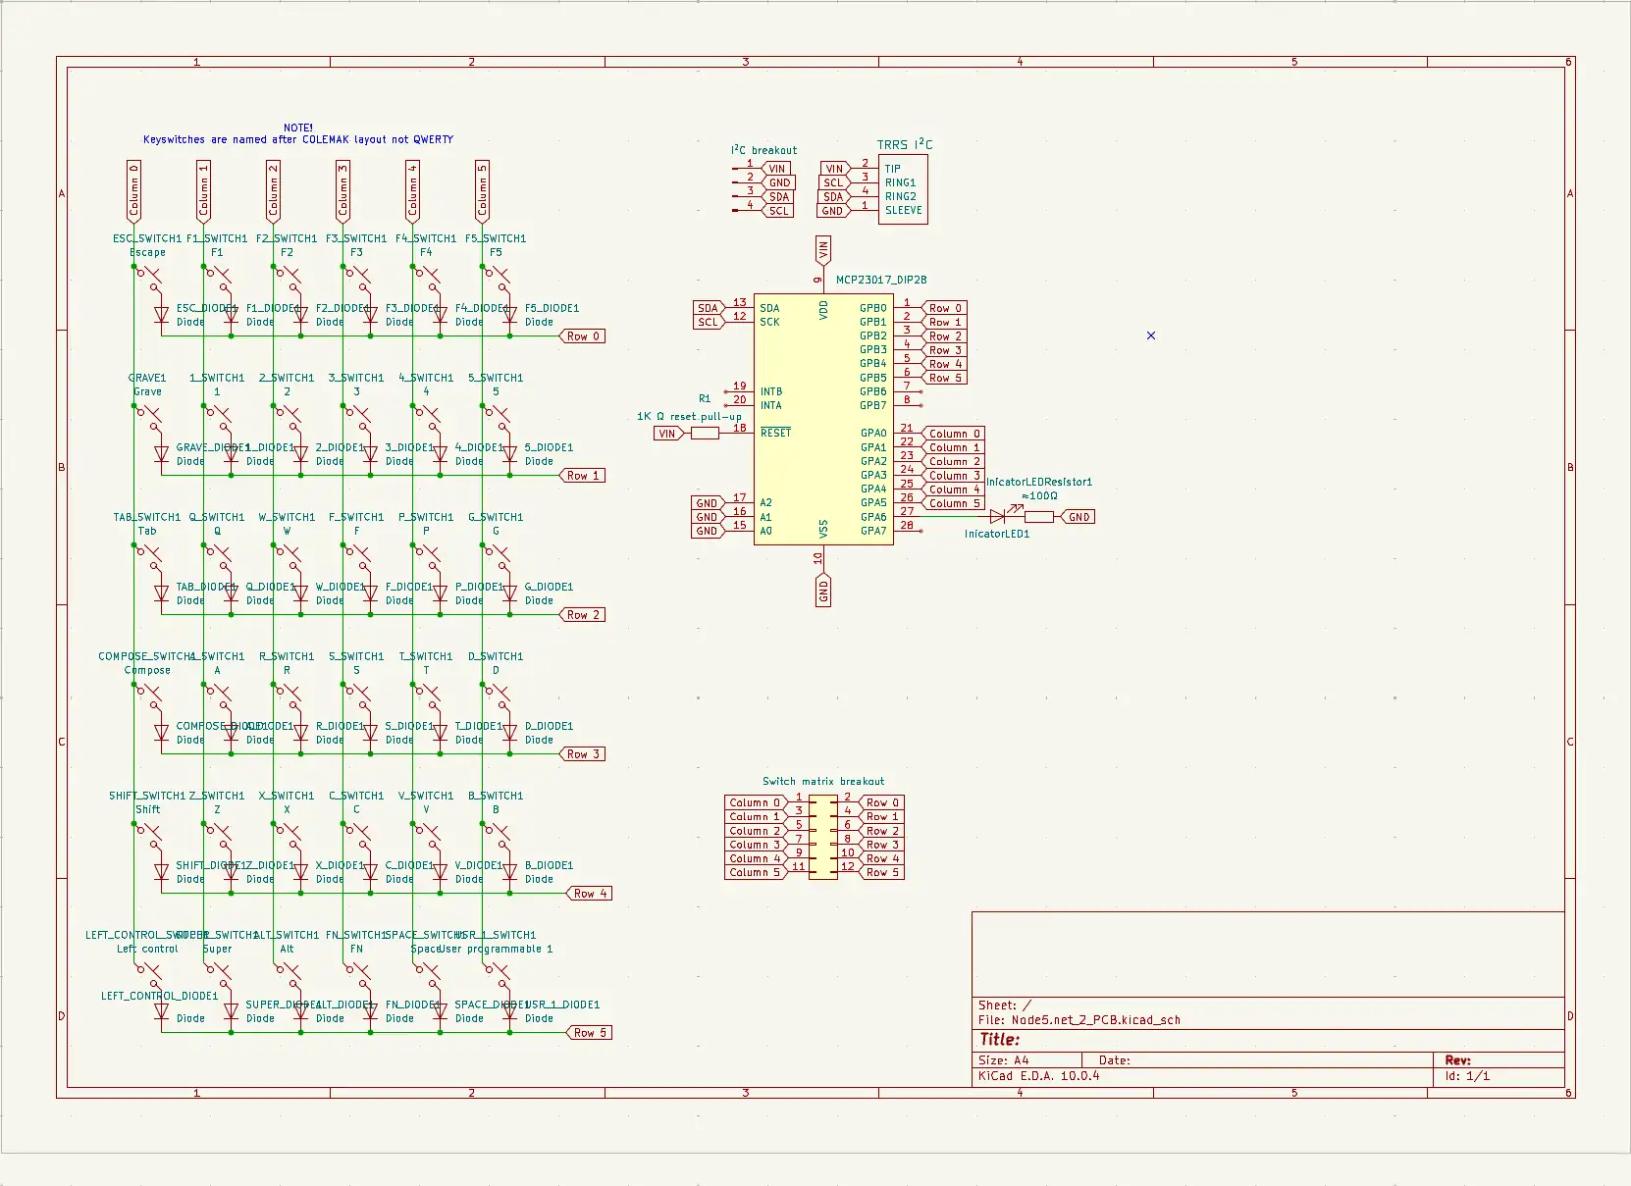Viewport: 1631px width, 1186px height.
Task: Select Row 0 label in Switch matrix breakout
Action: click(881, 802)
